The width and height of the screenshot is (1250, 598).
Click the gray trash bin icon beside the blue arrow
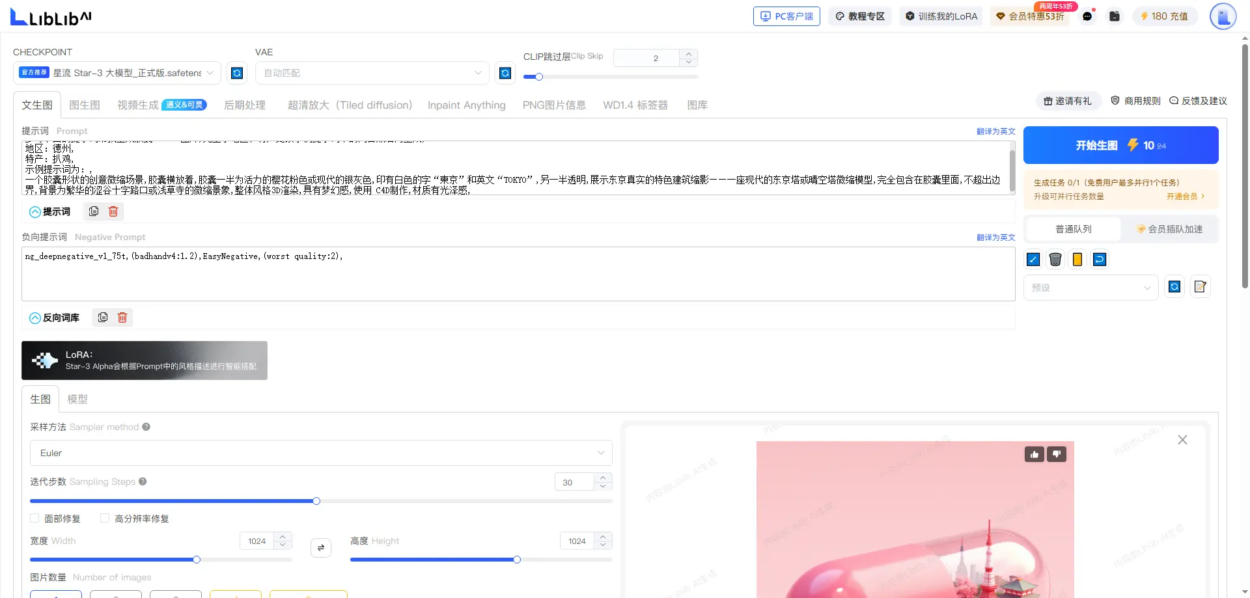click(x=1055, y=260)
